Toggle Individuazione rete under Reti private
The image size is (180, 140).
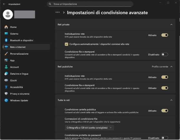pyautogui.click(x=165, y=35)
